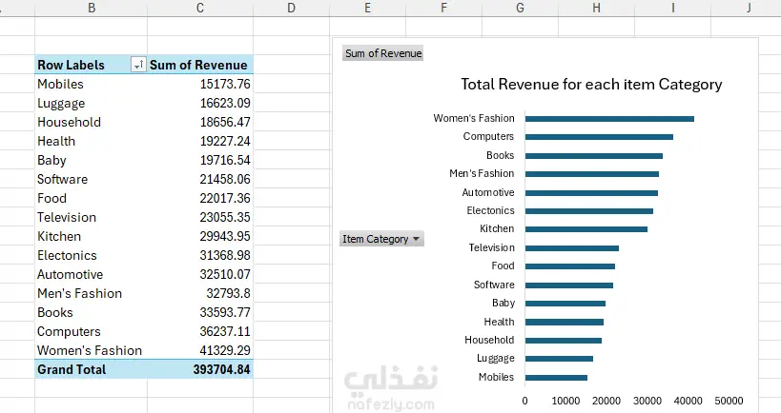Click the Sum of Revenue header cell

coord(200,65)
